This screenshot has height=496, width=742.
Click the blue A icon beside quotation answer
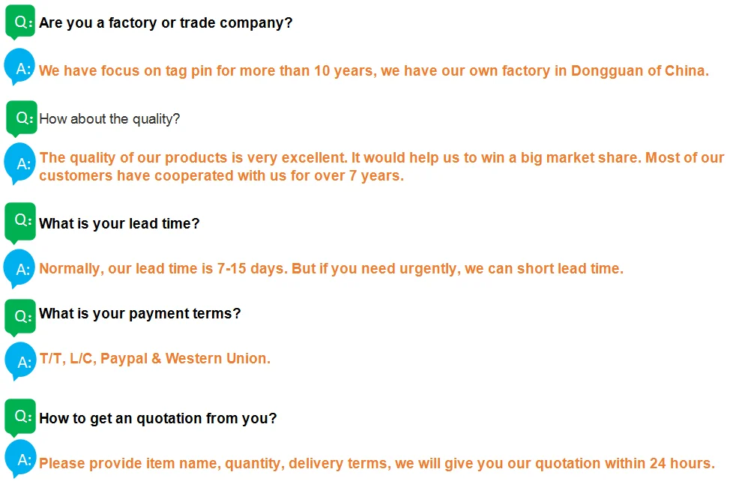[x=20, y=459]
